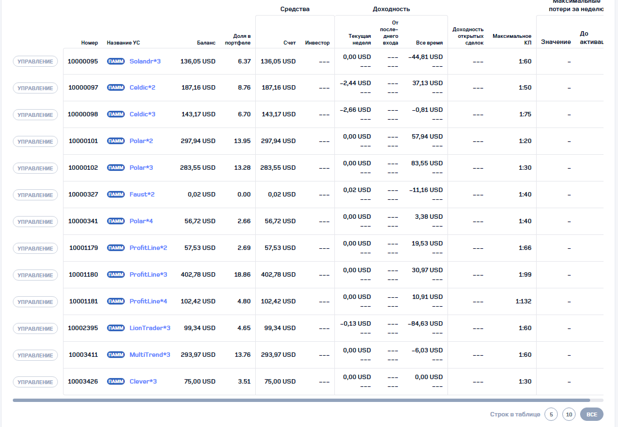Screen dimensions: 618x427
Task: Click the ПАММ badge beside Celdic*2
Action: tap(115, 88)
